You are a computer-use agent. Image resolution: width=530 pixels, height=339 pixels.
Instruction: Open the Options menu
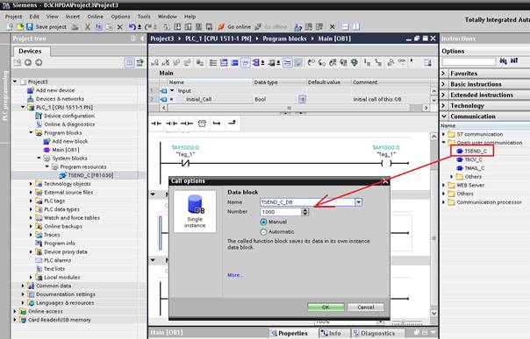tap(120, 16)
